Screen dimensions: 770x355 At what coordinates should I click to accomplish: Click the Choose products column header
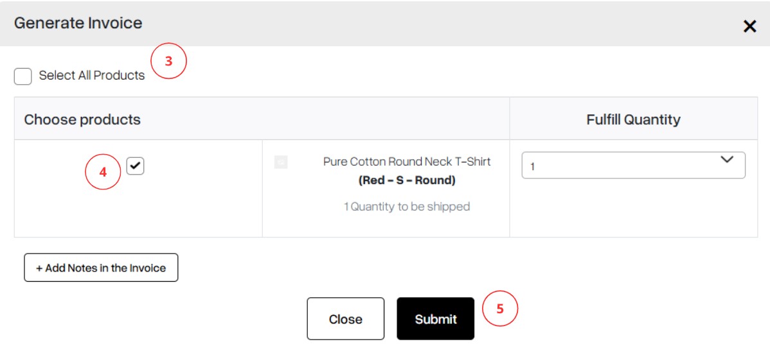pyautogui.click(x=82, y=119)
